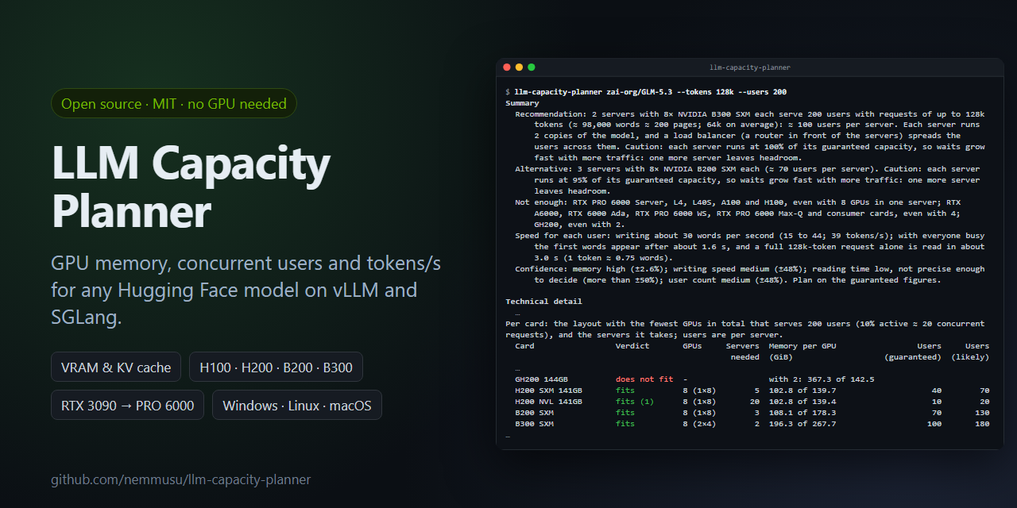The width and height of the screenshot is (1017, 508).
Task: Select the "VRAM & KV cache" tag
Action: tap(116, 367)
